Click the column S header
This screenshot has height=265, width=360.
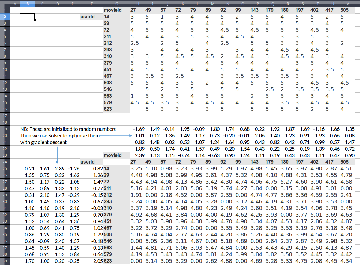303,4
